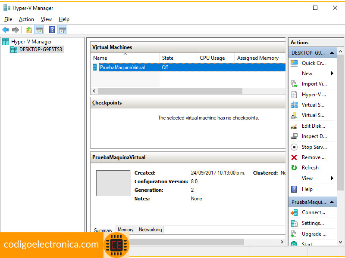Open the Action menu
345x258 pixels.
tap(26, 19)
